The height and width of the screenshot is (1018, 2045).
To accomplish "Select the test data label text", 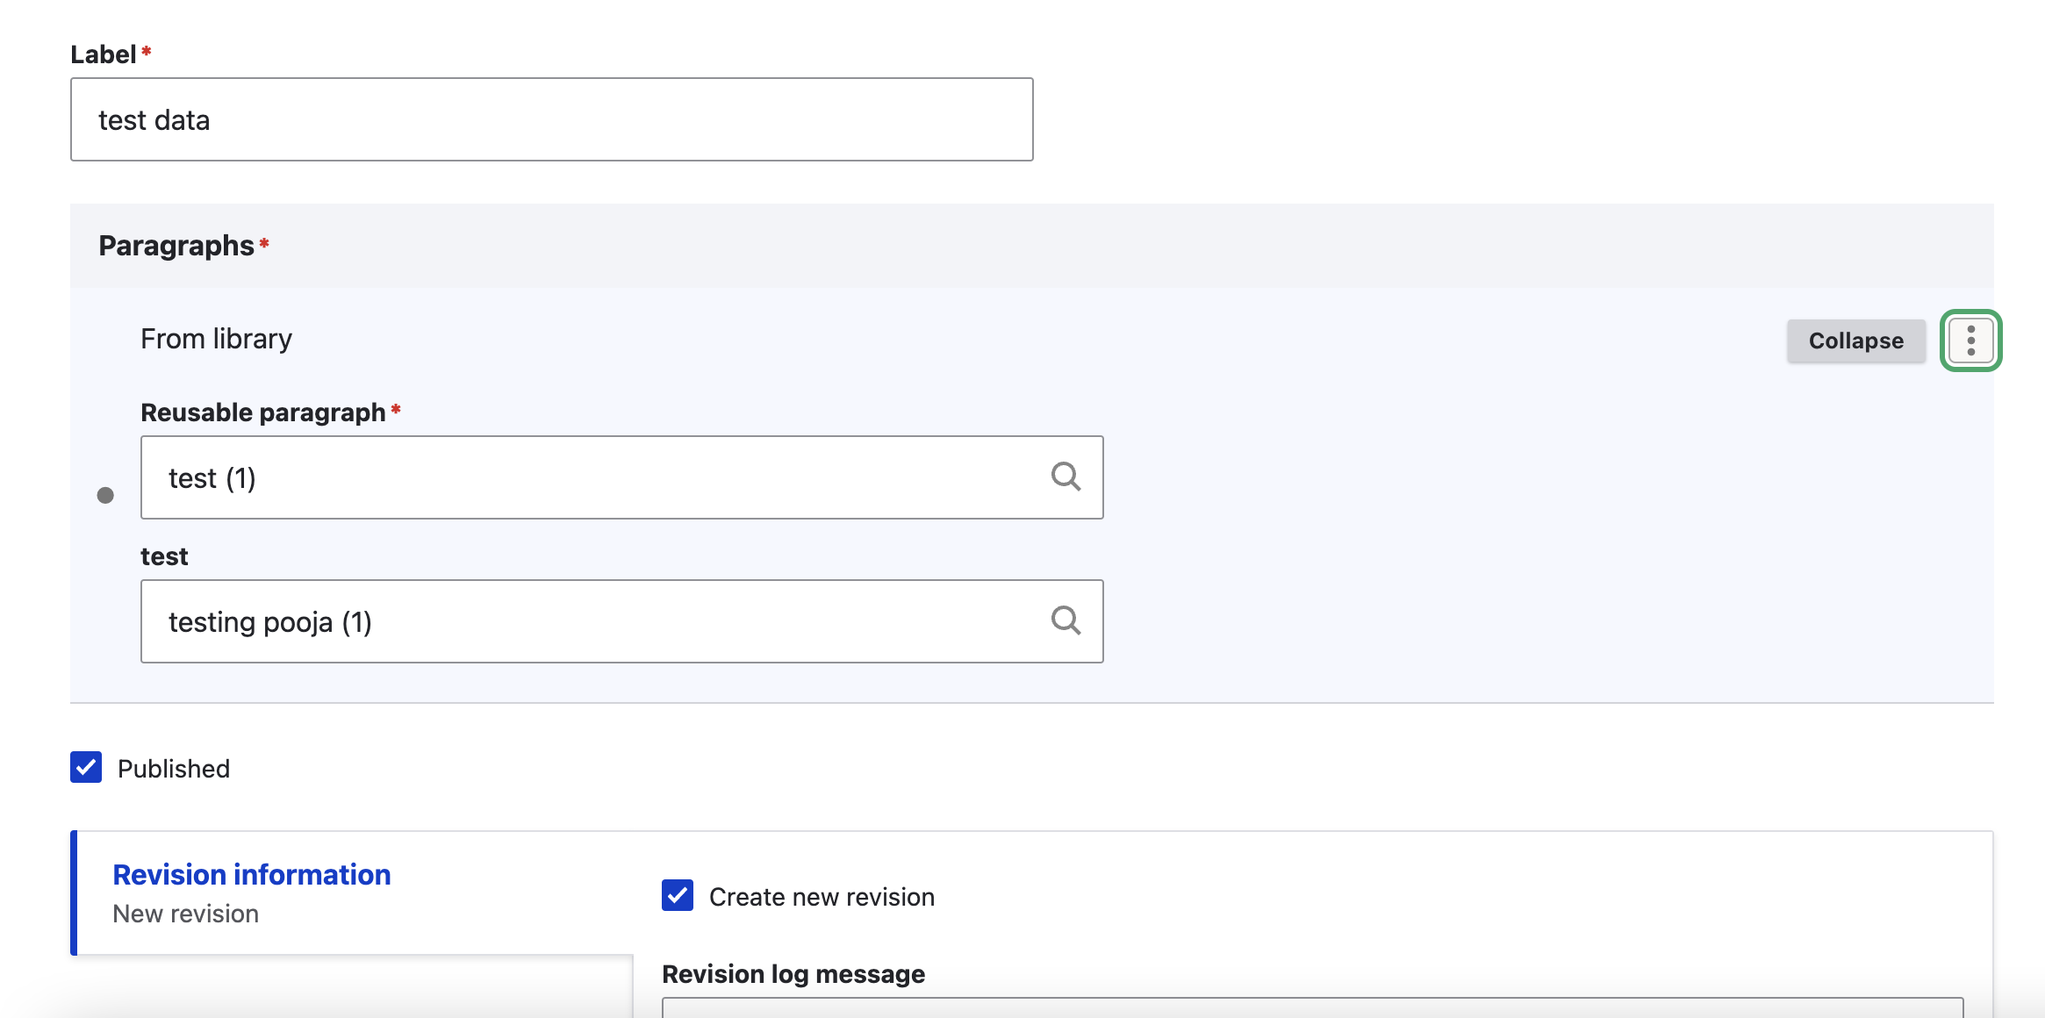I will pyautogui.click(x=154, y=119).
